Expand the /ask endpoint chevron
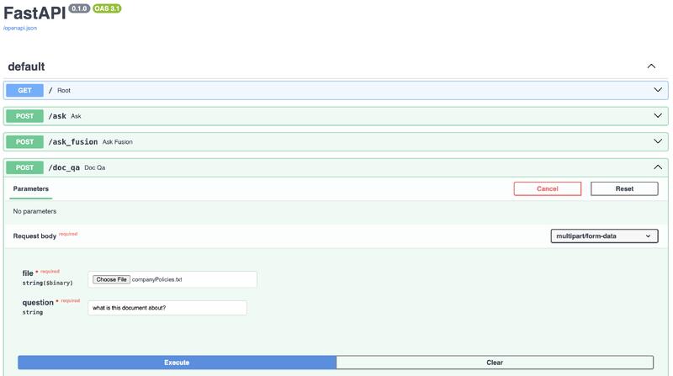673x376 pixels. pyautogui.click(x=658, y=116)
